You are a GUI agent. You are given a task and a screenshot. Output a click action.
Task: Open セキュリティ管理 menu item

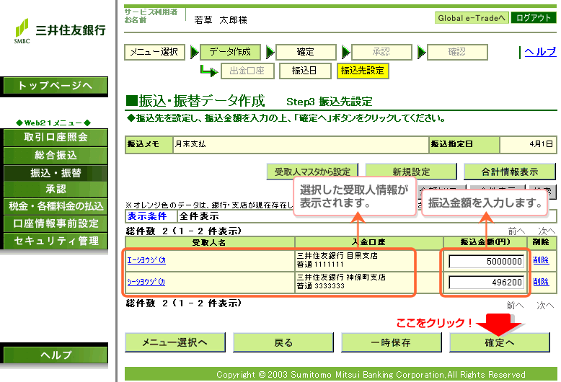[56, 241]
